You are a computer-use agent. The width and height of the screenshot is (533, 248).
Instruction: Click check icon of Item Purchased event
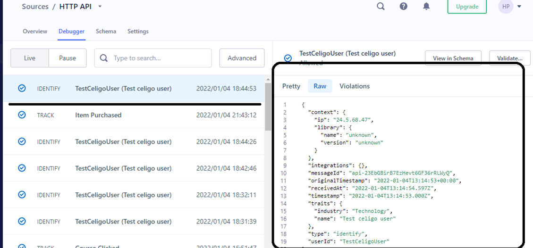22,115
